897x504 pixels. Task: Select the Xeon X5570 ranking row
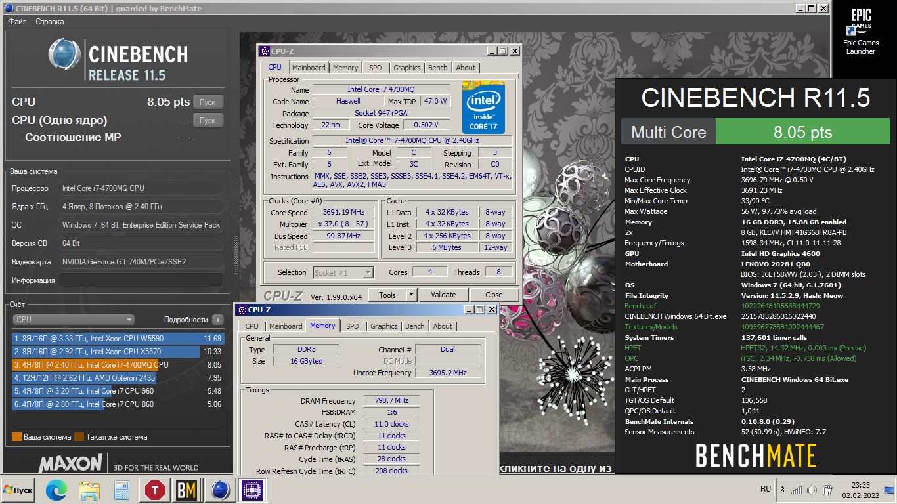[118, 352]
